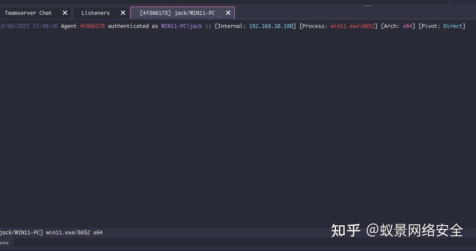Viewport: 476px width, 251px height.
Task: Click process name win11.exe\8652 in log
Action: (353, 26)
